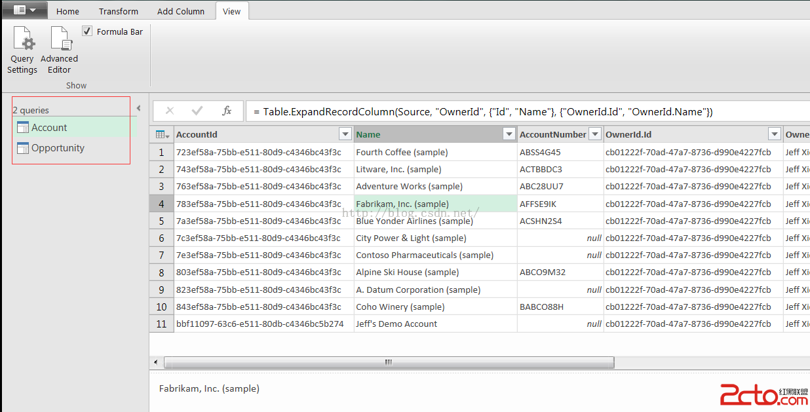The width and height of the screenshot is (810, 412).
Task: Click the horizontal scrollbar thumb
Action: pyautogui.click(x=389, y=362)
